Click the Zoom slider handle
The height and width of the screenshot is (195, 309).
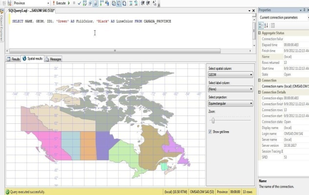pyautogui.click(x=213, y=120)
